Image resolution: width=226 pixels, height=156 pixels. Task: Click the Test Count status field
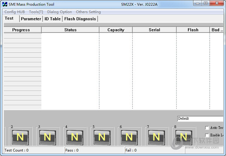coord(34,150)
